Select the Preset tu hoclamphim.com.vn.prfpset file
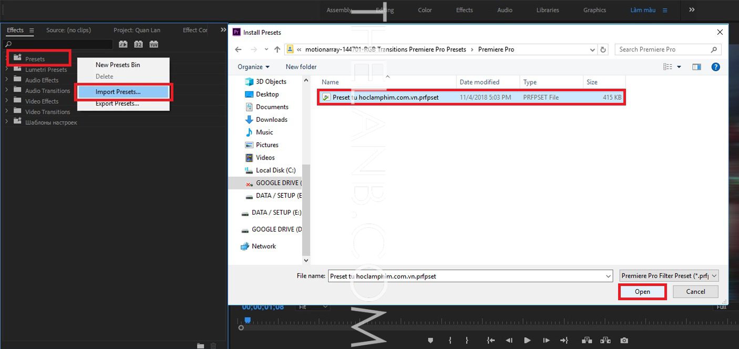Viewport: 739px width, 349px height. click(385, 97)
